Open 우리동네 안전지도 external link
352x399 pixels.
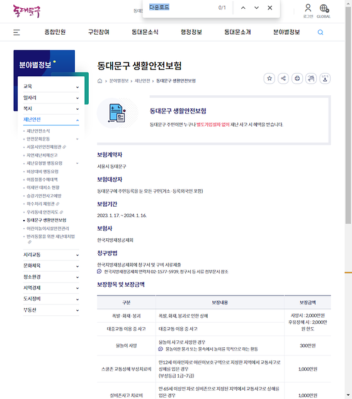pyautogui.click(x=45, y=212)
